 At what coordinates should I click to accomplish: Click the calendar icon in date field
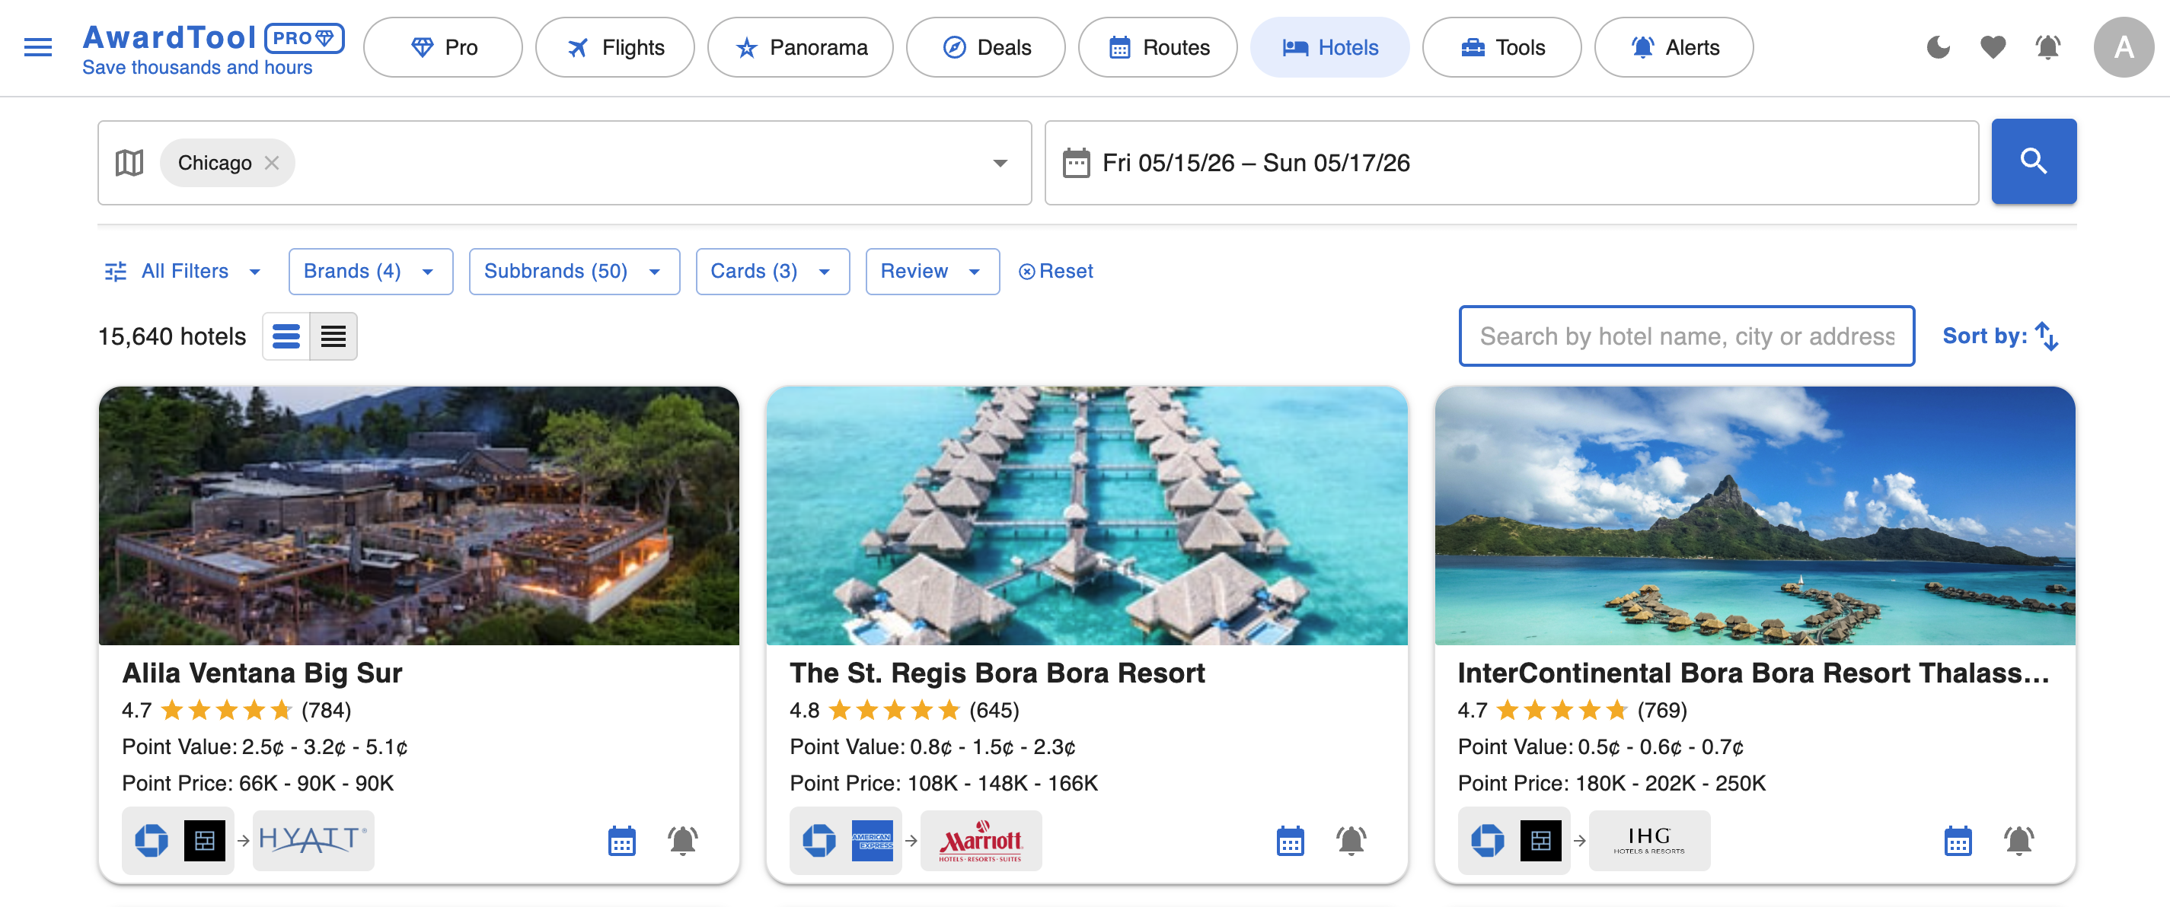click(x=1076, y=163)
